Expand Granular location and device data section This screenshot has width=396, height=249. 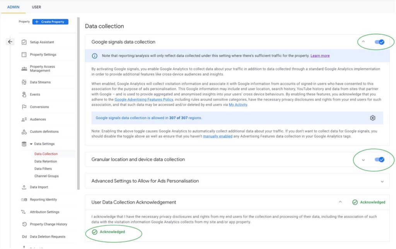point(363,160)
